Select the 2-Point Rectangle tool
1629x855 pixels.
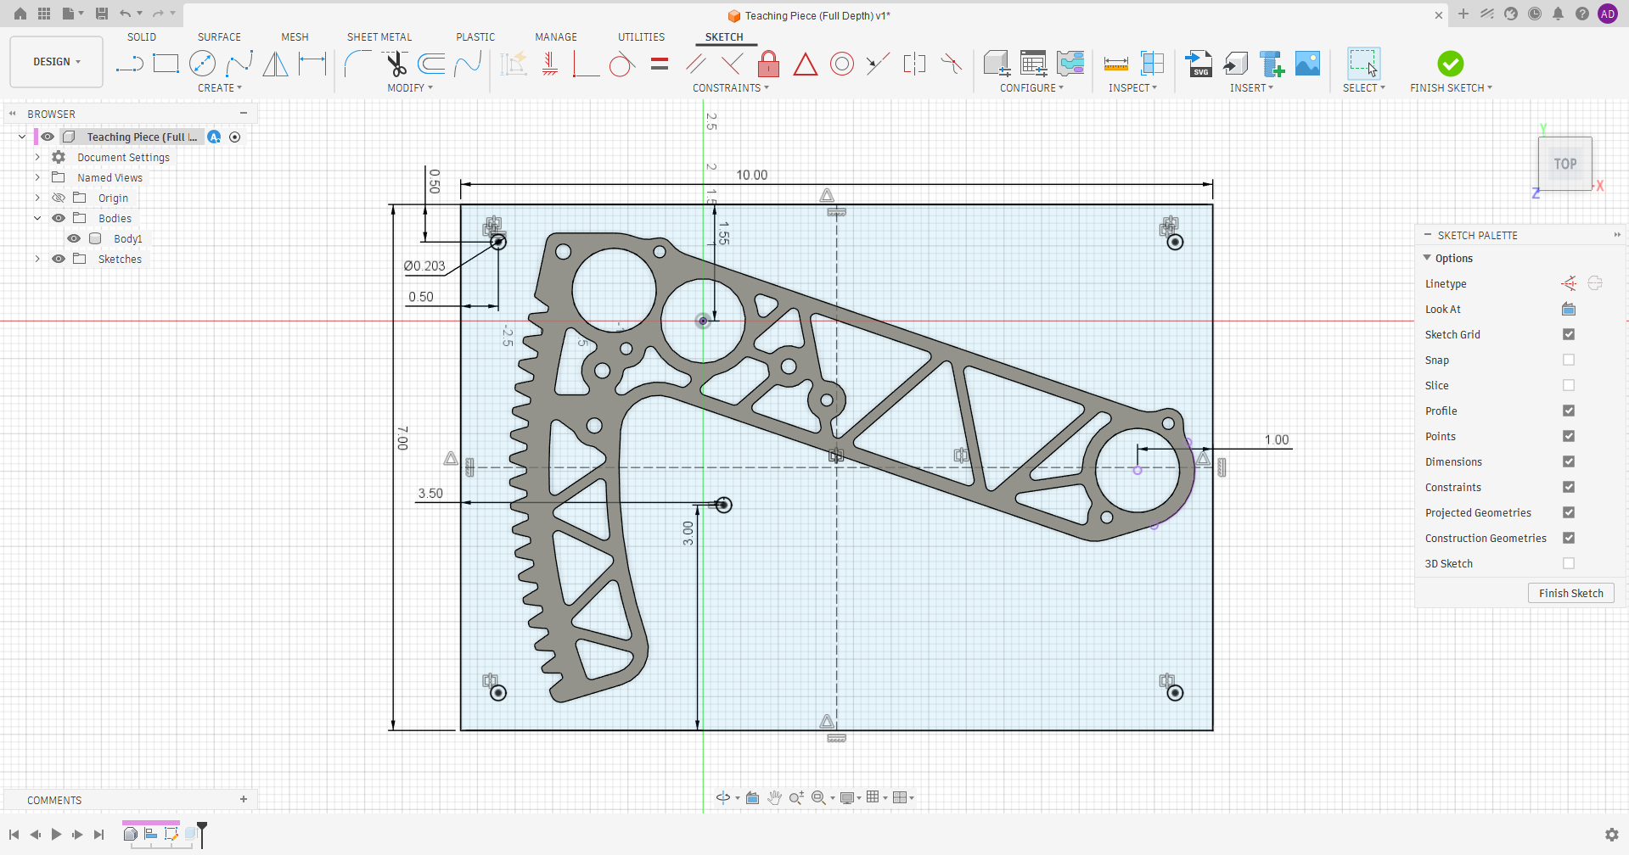166,64
